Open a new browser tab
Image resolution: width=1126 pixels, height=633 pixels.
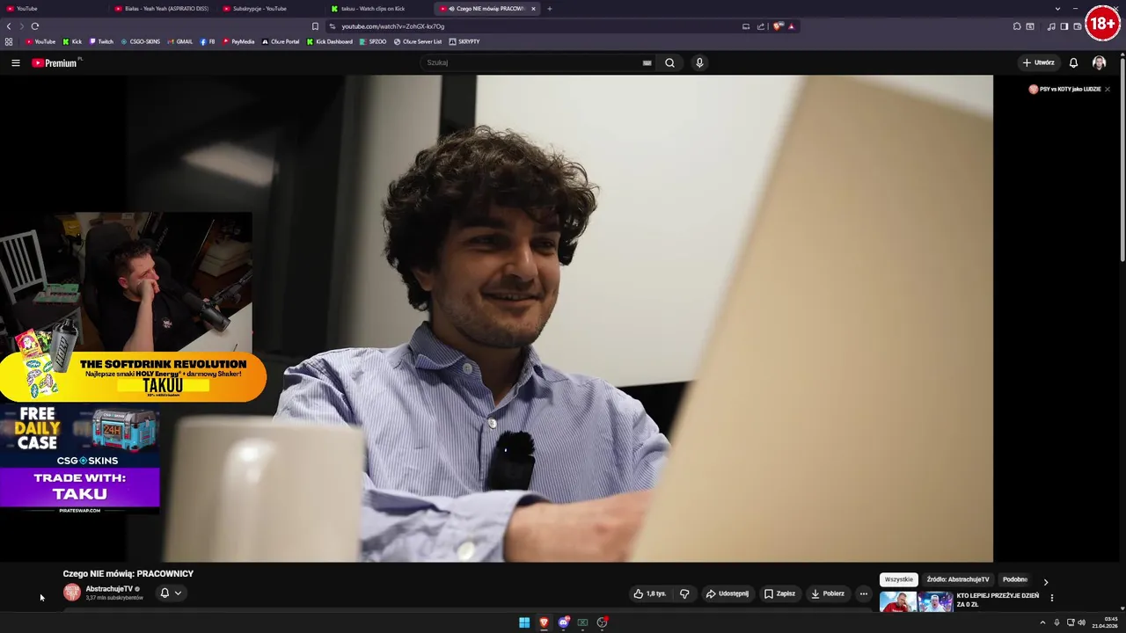click(550, 9)
